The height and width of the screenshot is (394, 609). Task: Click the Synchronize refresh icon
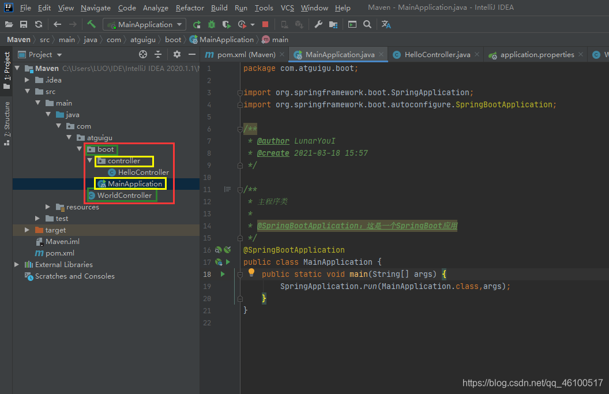tap(39, 24)
